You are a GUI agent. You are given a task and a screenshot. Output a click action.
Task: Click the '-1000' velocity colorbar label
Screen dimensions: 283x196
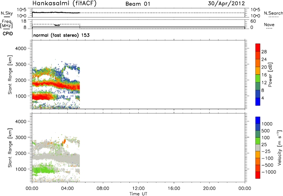coord(268,172)
